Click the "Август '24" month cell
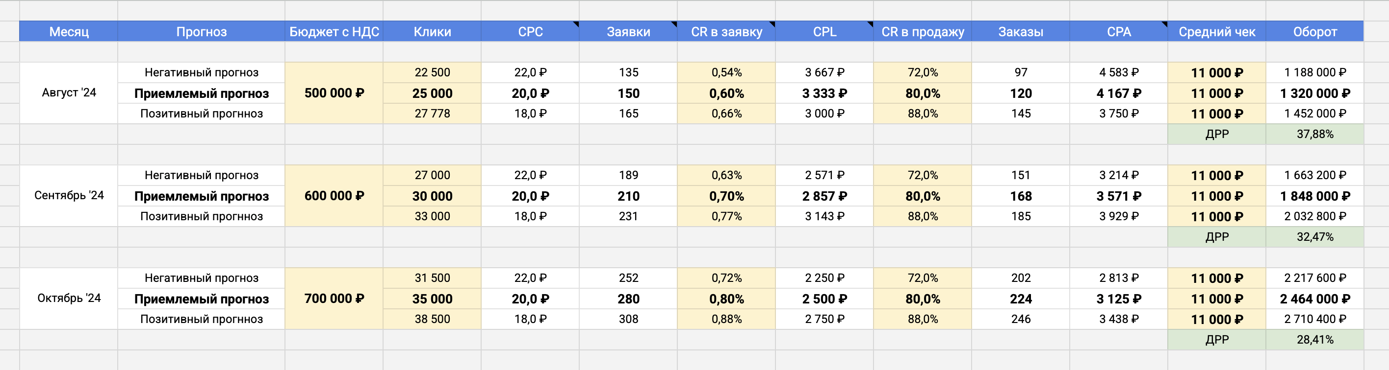This screenshot has width=1389, height=370. pyautogui.click(x=69, y=92)
